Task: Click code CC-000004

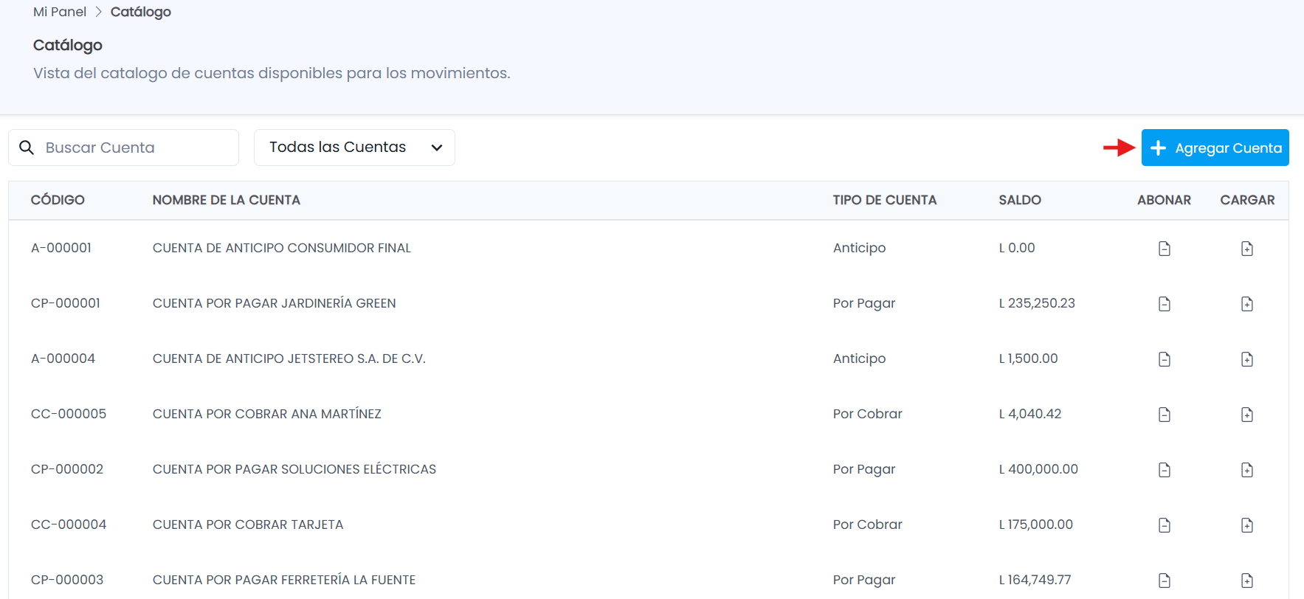Action: [69, 524]
